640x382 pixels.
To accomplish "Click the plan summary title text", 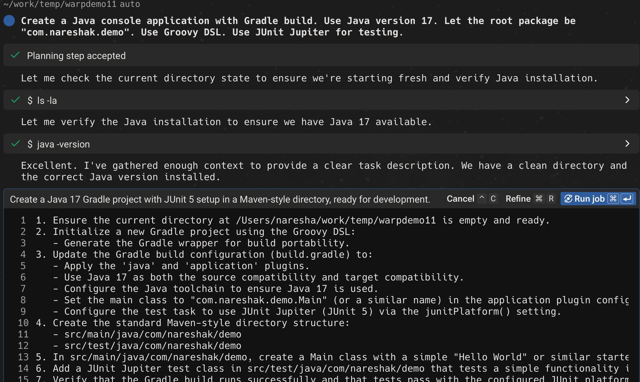I will pyautogui.click(x=220, y=199).
